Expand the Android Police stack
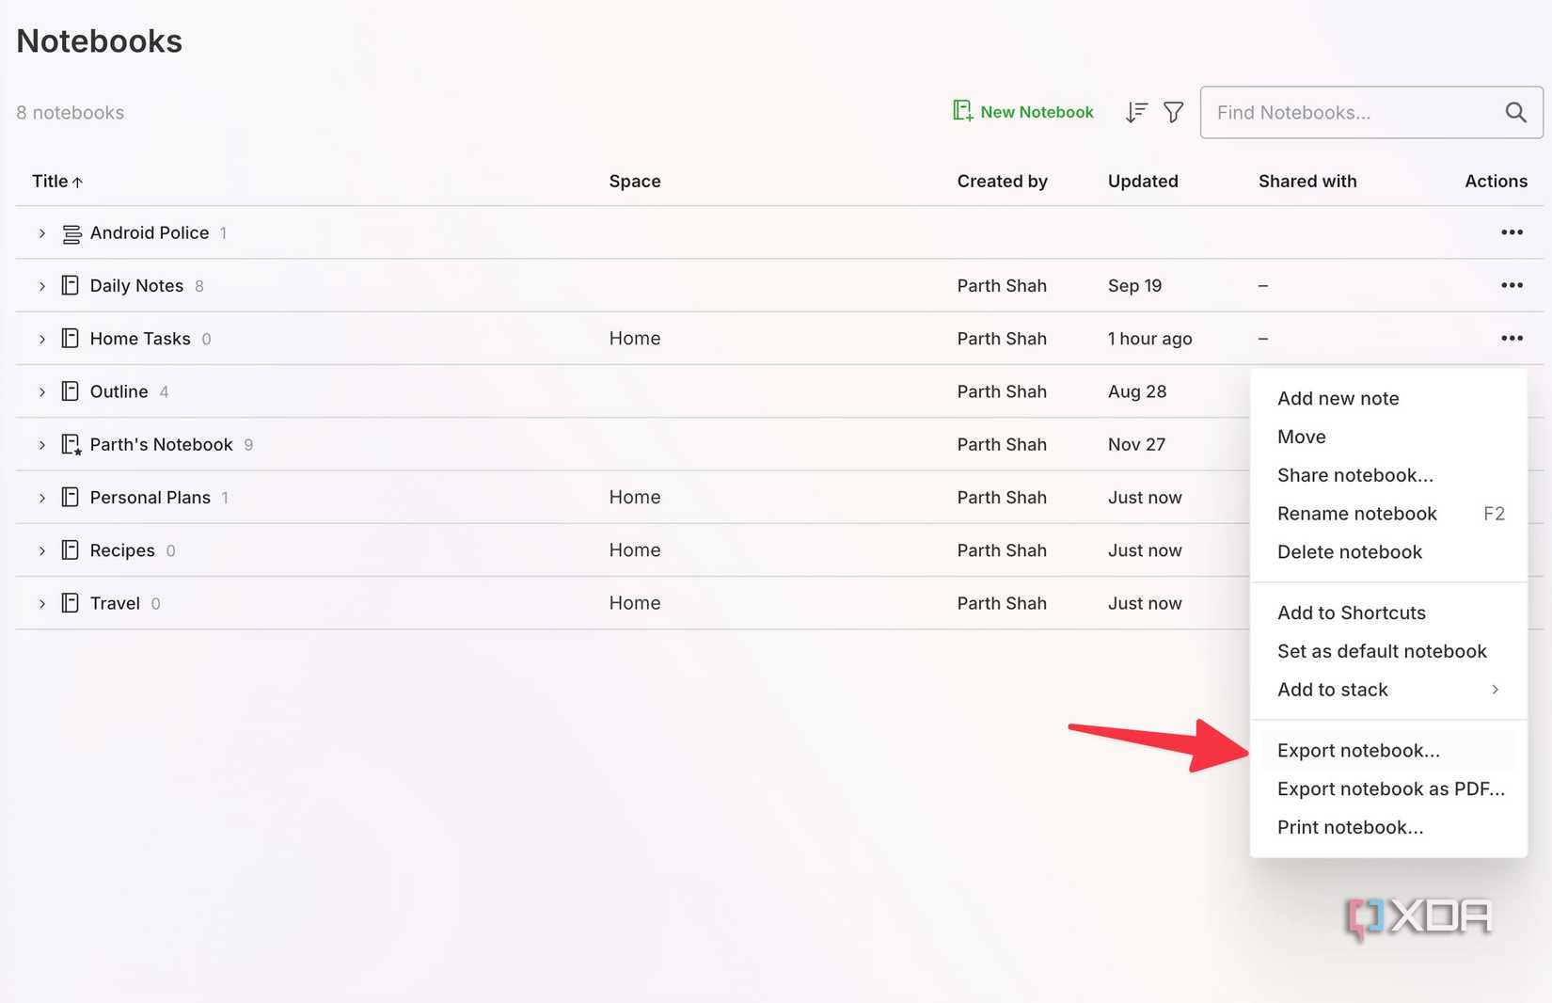This screenshot has height=1003, width=1552. 42,233
